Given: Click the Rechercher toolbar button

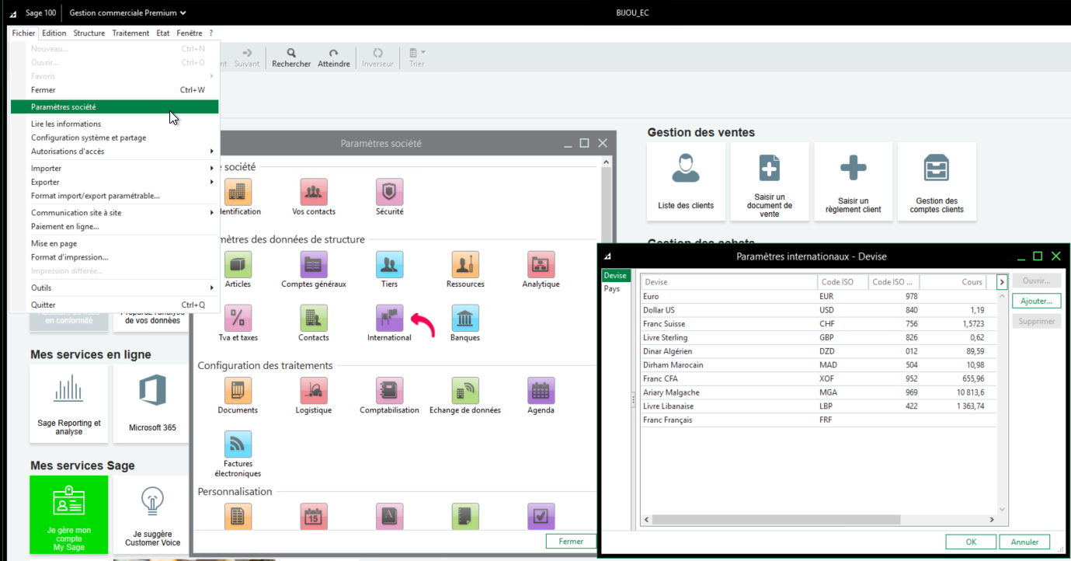Looking at the screenshot, I should (291, 57).
